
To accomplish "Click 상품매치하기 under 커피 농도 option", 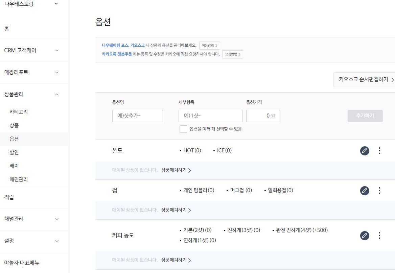I will tap(176, 260).
